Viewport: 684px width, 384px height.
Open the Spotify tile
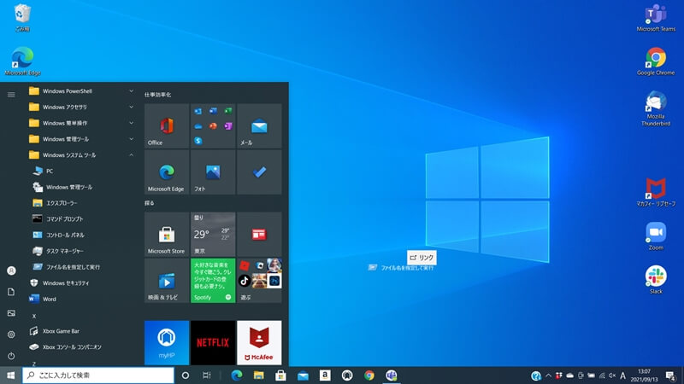pos(213,281)
